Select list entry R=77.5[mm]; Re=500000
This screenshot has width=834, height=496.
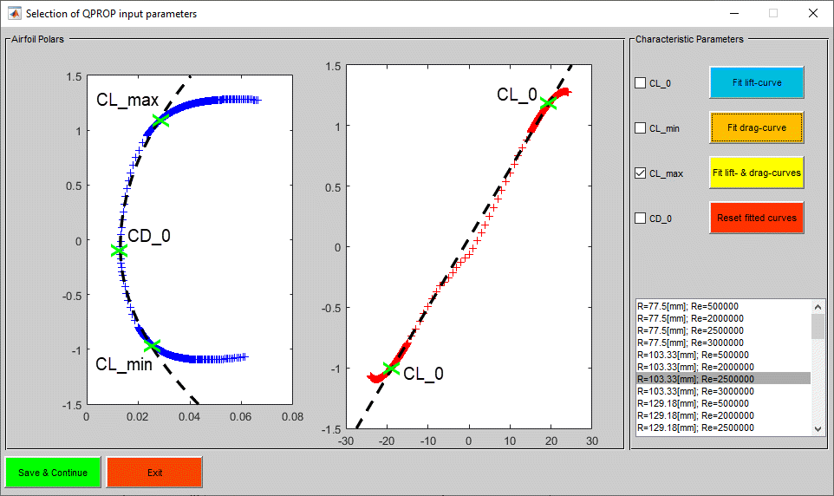coord(723,307)
